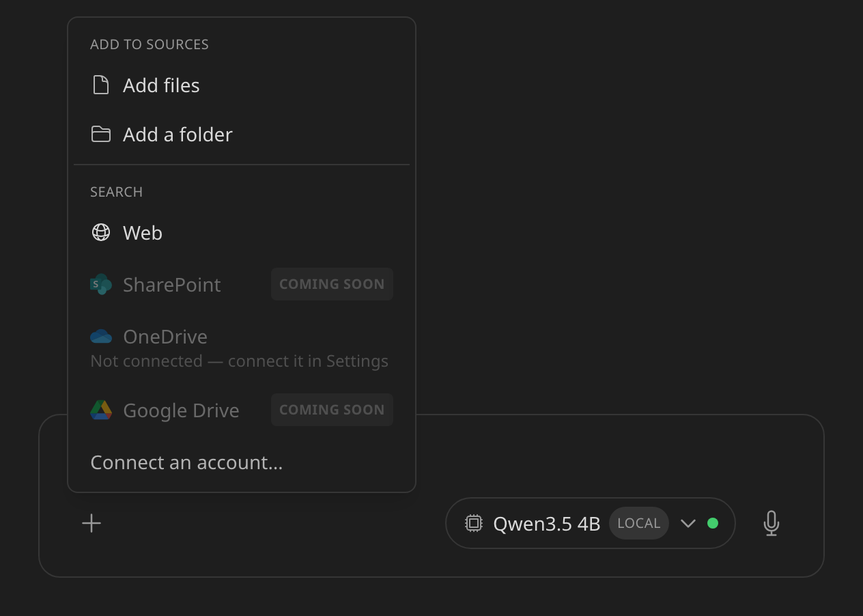The height and width of the screenshot is (616, 863).
Task: Select the OneDrive search entry
Action: (242, 348)
